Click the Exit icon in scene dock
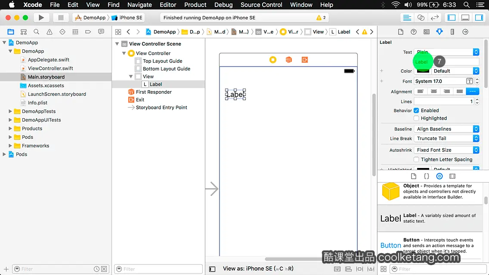The image size is (489, 275). click(305, 59)
